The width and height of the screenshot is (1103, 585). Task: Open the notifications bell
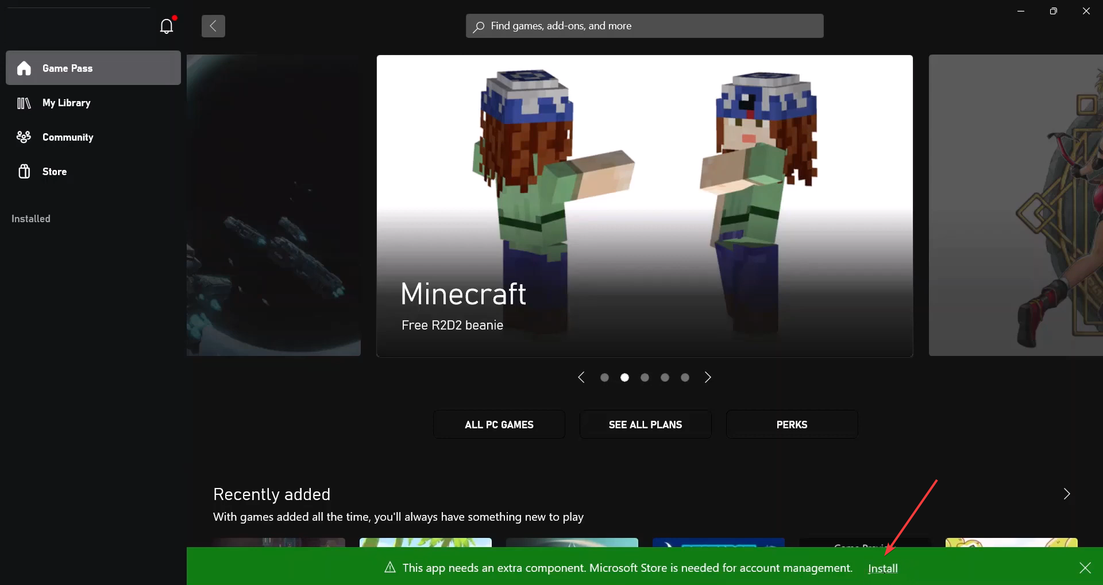click(x=167, y=26)
